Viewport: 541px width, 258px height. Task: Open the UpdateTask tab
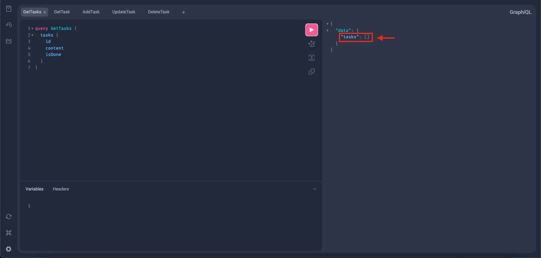click(124, 12)
